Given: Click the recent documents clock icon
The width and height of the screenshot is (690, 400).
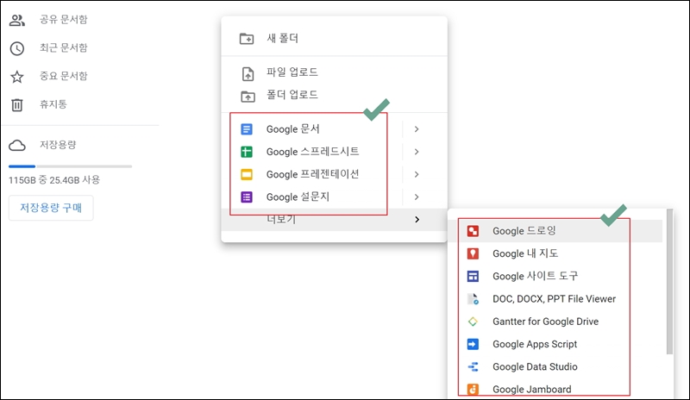Looking at the screenshot, I should tap(17, 48).
